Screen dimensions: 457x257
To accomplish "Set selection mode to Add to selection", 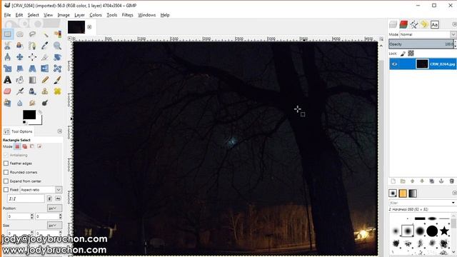I will pyautogui.click(x=25, y=146).
